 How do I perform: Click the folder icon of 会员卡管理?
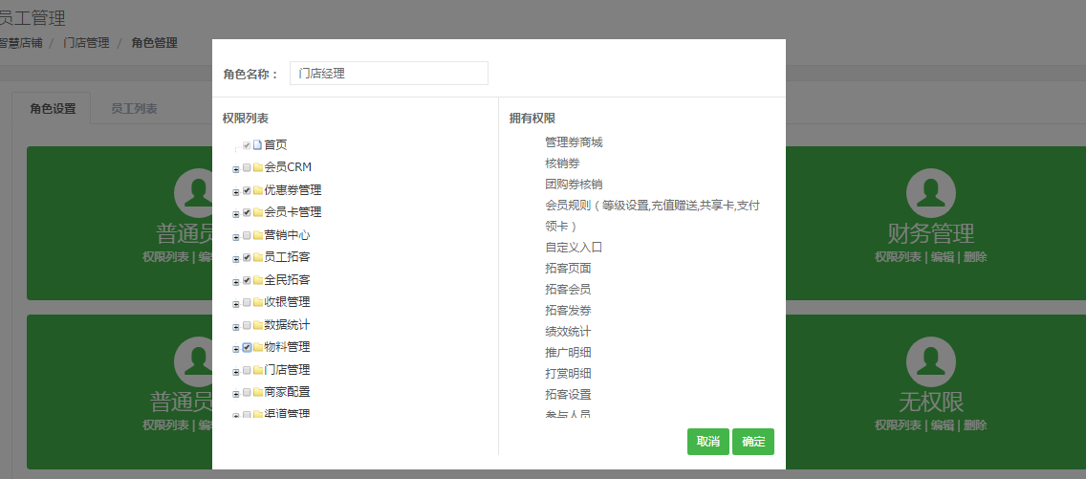pyautogui.click(x=258, y=212)
